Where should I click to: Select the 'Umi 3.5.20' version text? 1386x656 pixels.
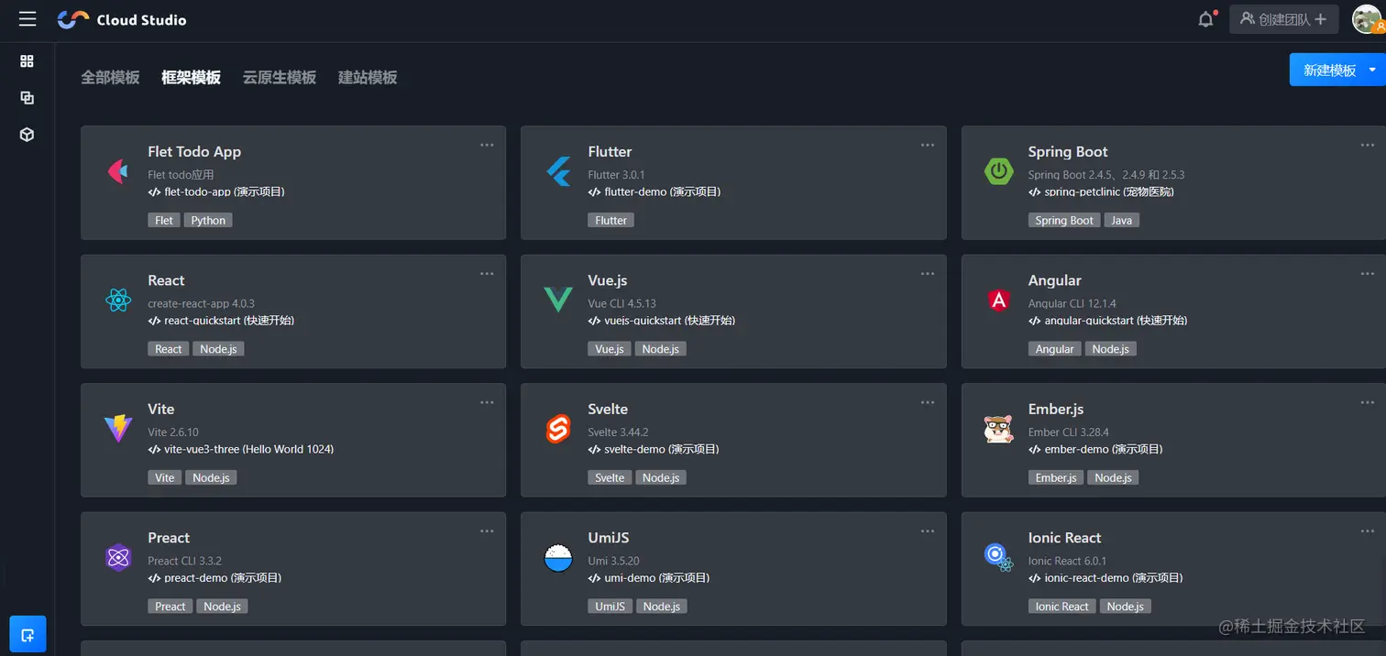[613, 561]
